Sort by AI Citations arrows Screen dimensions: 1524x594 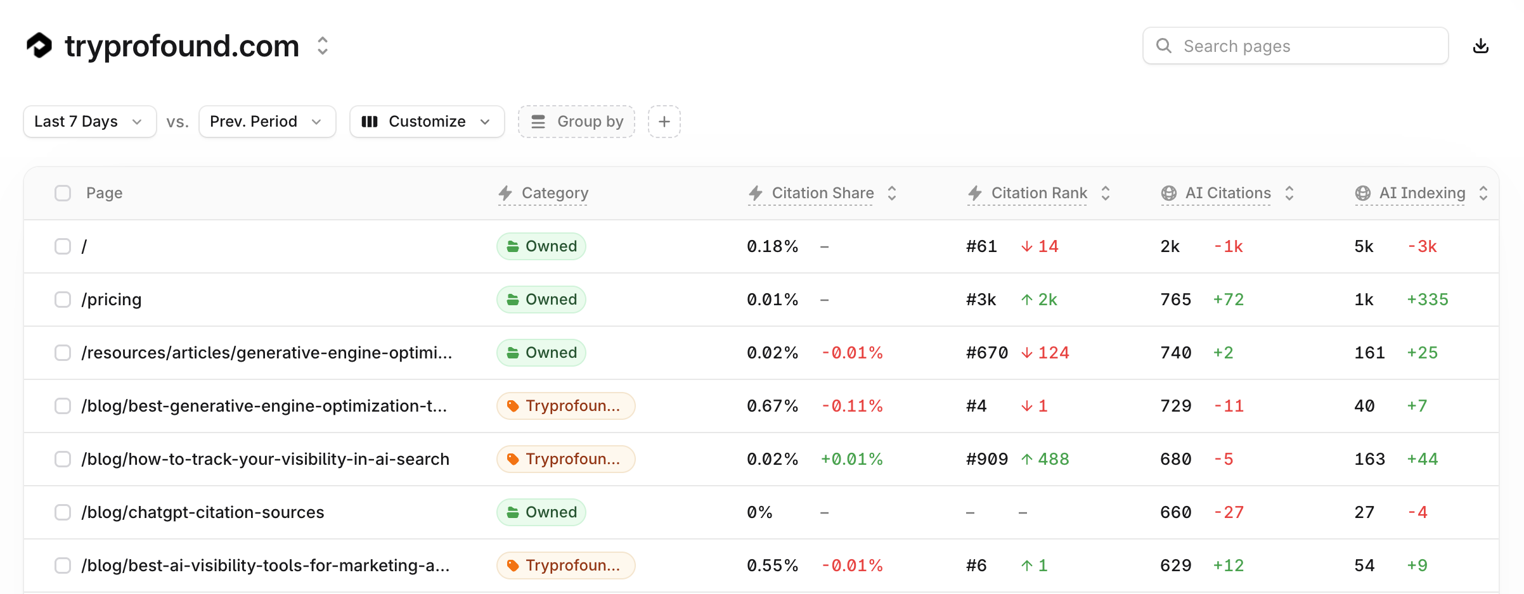point(1289,193)
